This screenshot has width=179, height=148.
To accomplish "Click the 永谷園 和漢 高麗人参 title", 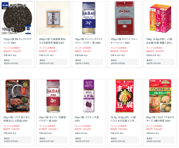I will (160, 41).
